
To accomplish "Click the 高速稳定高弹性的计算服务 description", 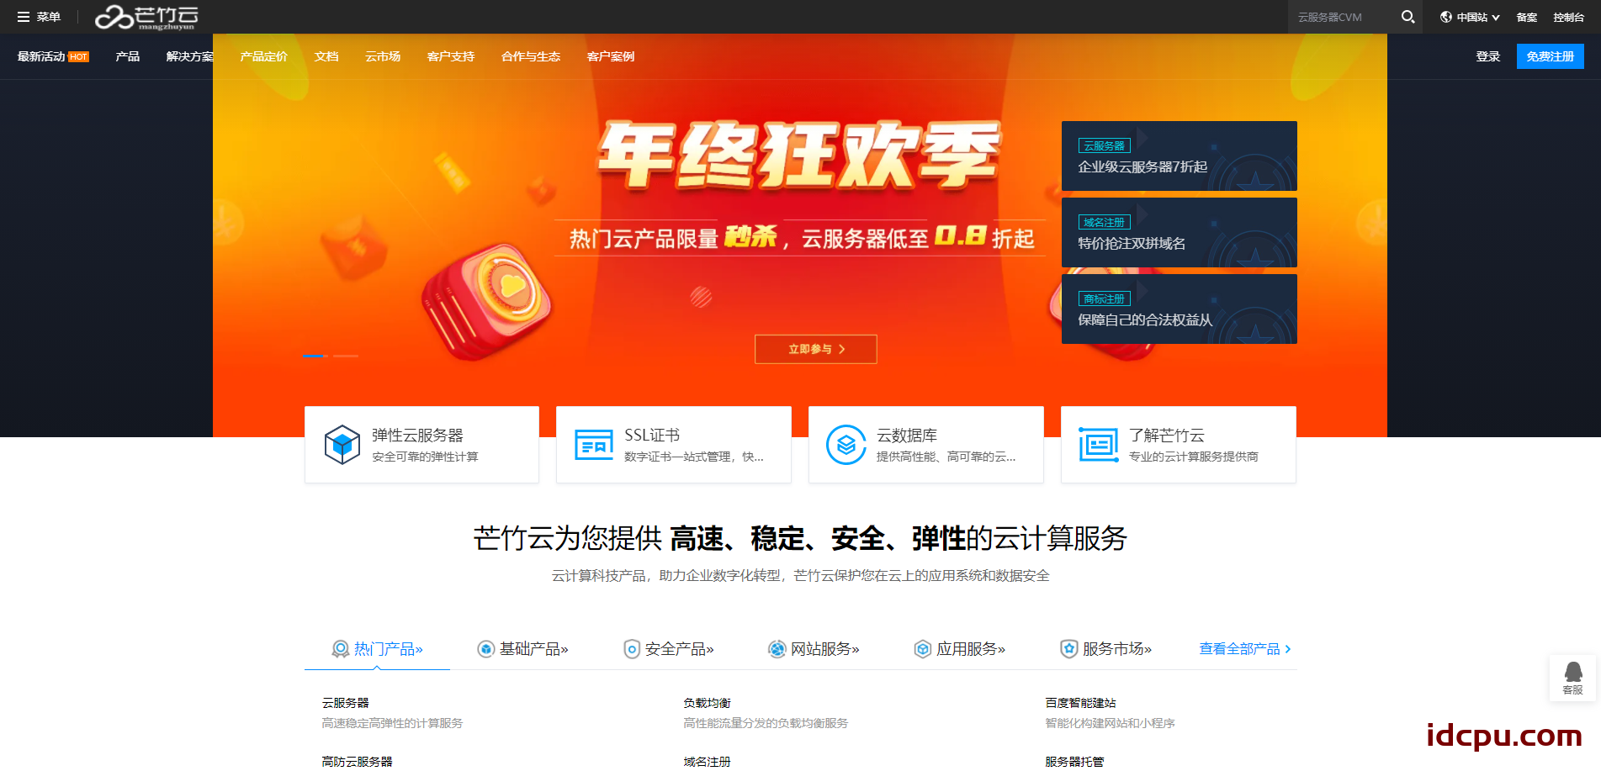I will click(392, 723).
